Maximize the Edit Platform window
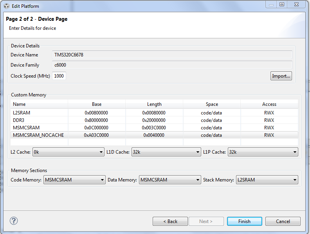Screen dimensions: 310x234 tap(282, 4)
